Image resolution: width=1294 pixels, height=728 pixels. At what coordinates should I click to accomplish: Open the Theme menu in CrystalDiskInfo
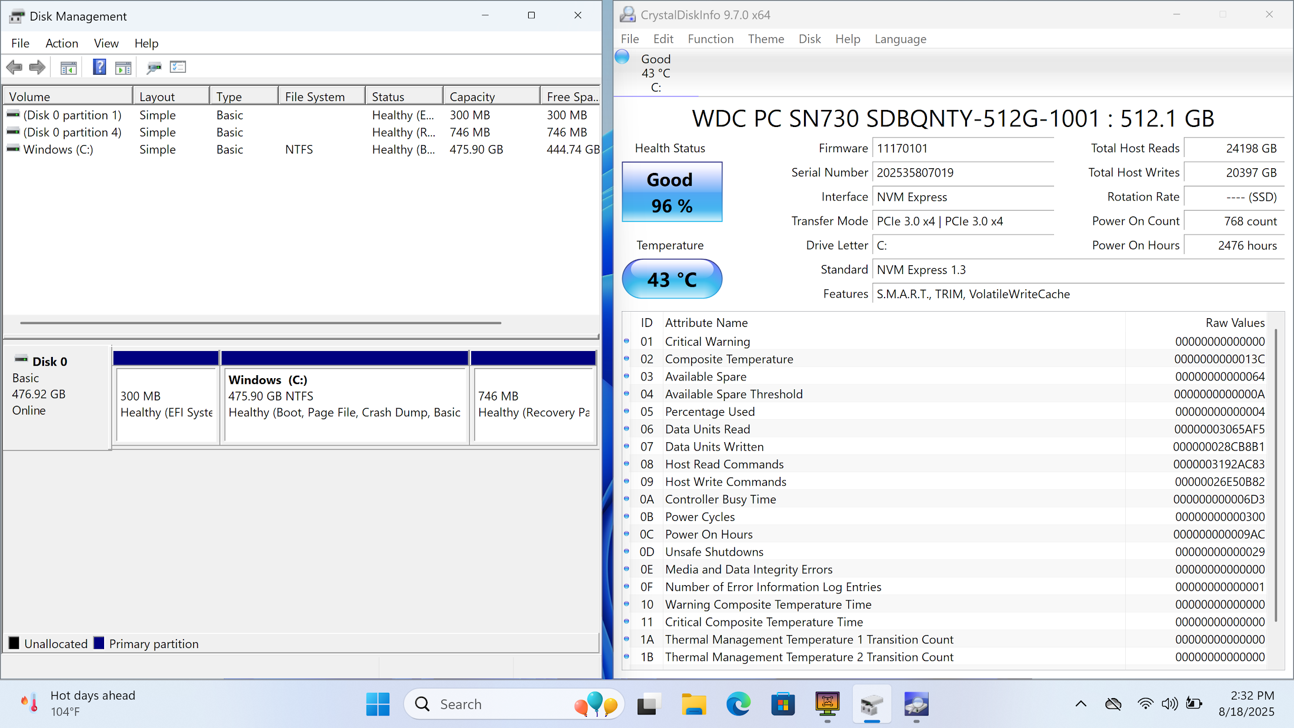click(x=765, y=39)
